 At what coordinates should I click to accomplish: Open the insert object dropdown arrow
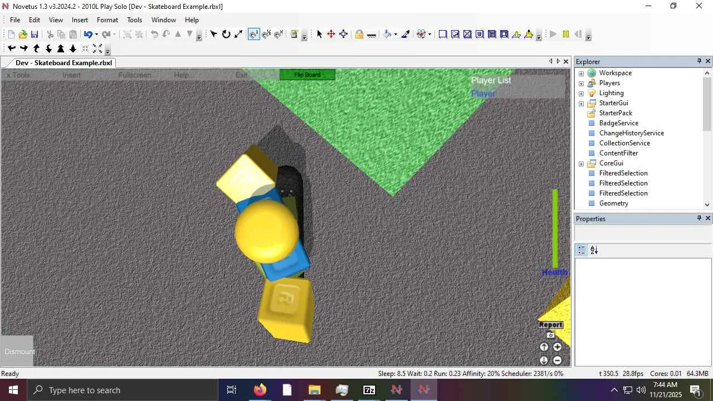click(429, 35)
